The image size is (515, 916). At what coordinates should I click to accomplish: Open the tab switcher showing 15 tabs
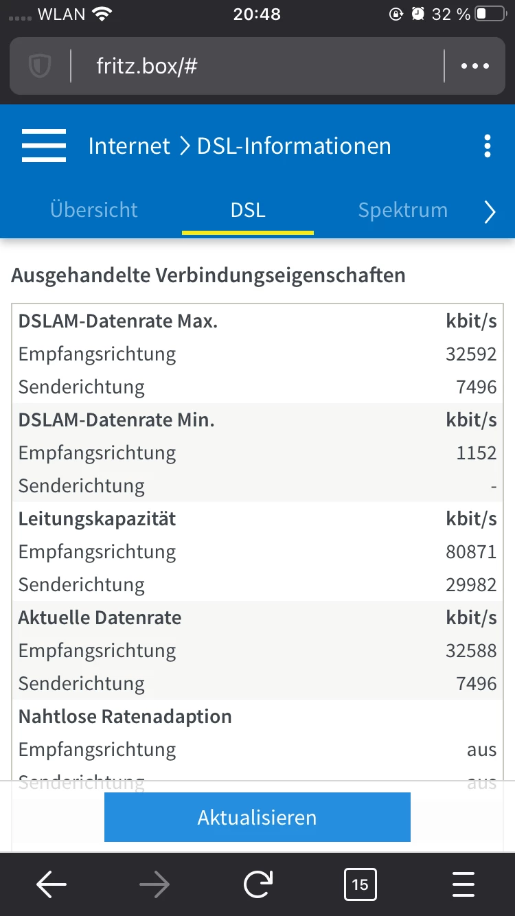click(360, 885)
